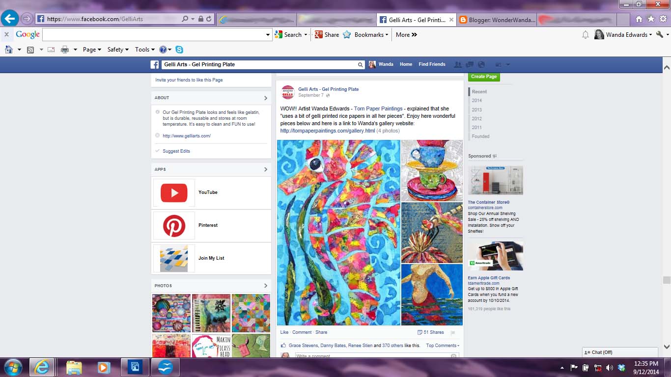Screen dimensions: 671x377
Task: Expand the APPS section arrow
Action: pos(266,169)
